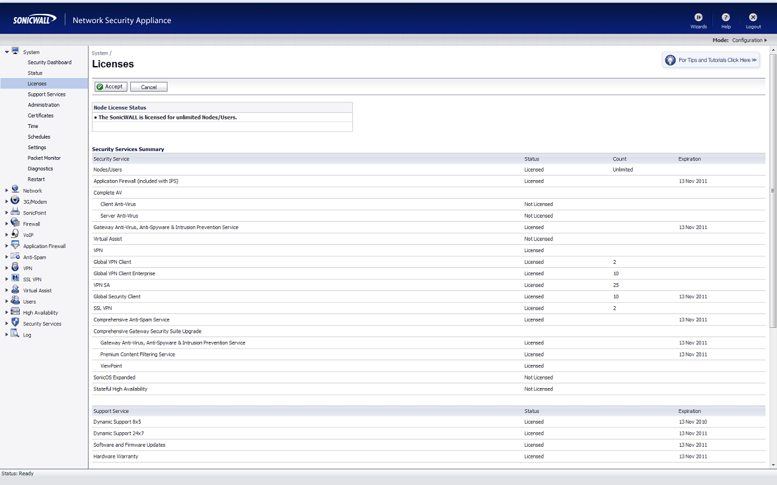
Task: Open the Wizards icon in header
Action: coord(698,17)
